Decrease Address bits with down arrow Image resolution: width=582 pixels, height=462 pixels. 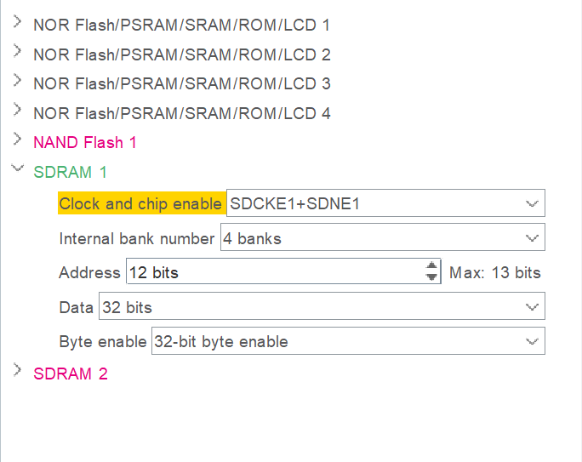432,277
